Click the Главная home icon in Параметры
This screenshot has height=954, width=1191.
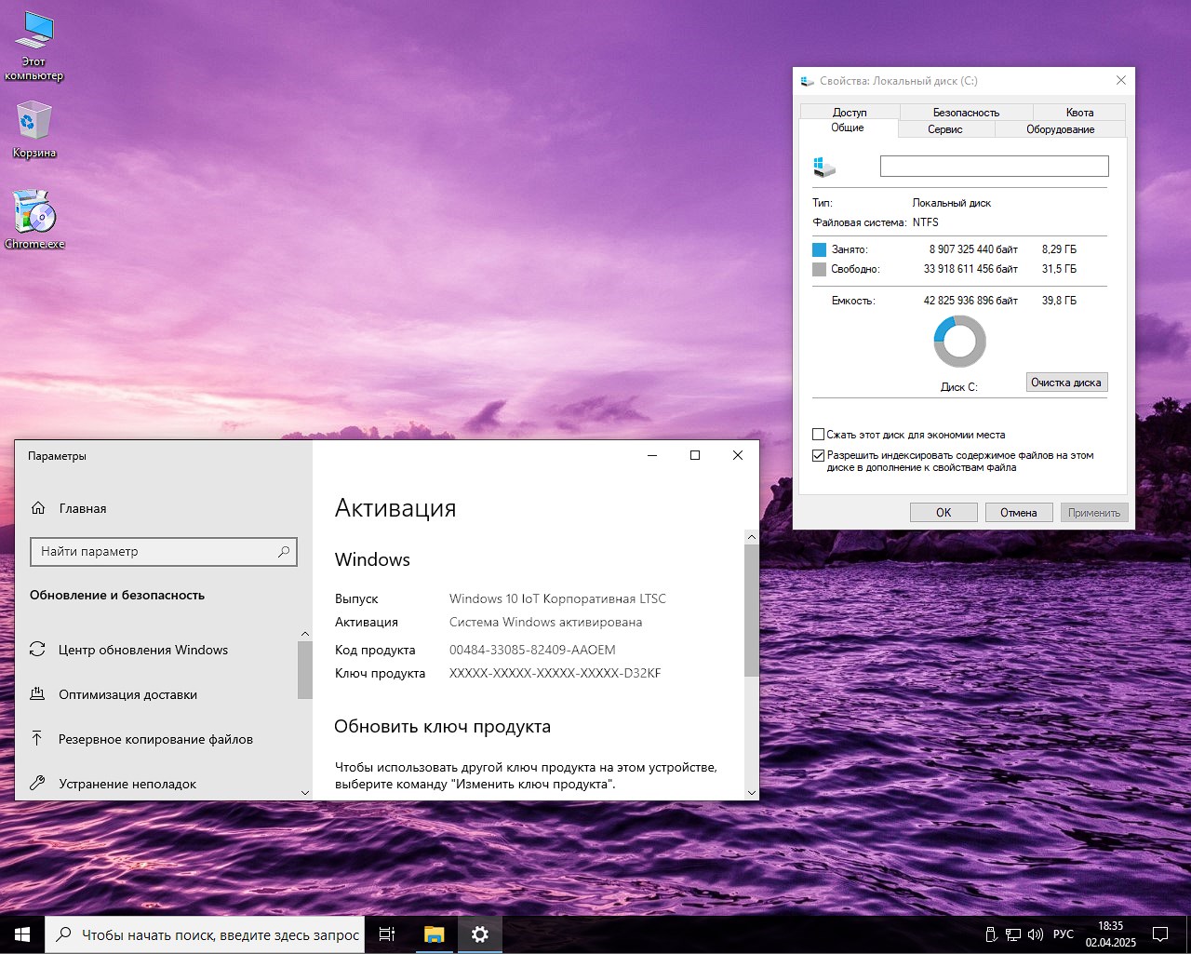click(38, 508)
